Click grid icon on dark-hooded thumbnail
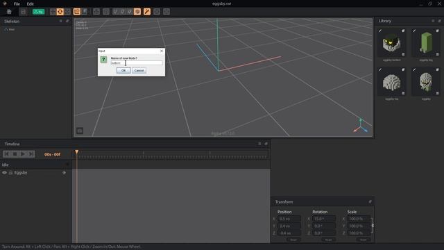Image resolution: width=444 pixels, height=250 pixels. 403,54
